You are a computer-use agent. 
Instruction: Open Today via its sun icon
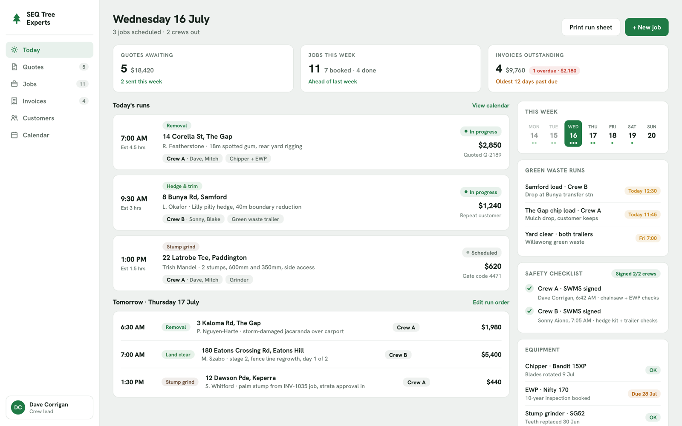(x=14, y=50)
